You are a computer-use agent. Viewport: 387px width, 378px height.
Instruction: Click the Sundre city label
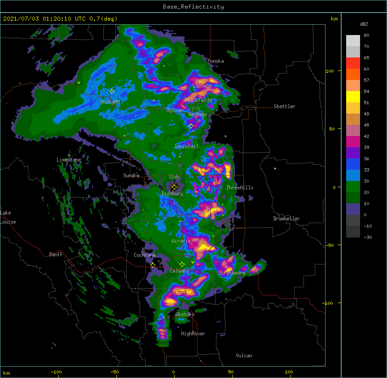(x=131, y=176)
